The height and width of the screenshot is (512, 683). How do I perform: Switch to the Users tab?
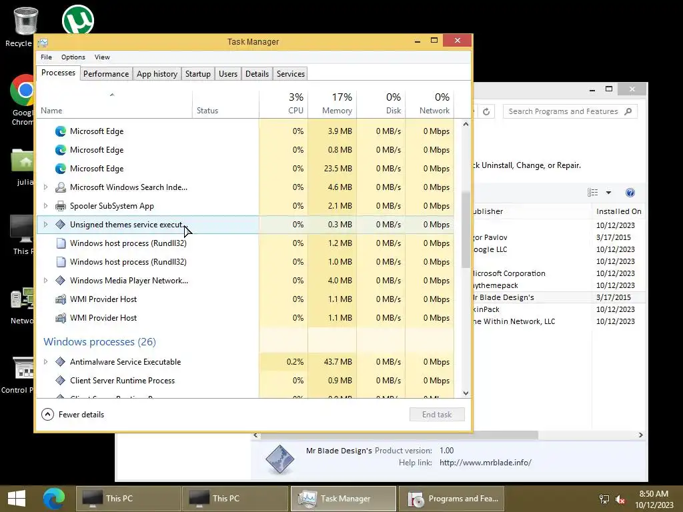(228, 74)
